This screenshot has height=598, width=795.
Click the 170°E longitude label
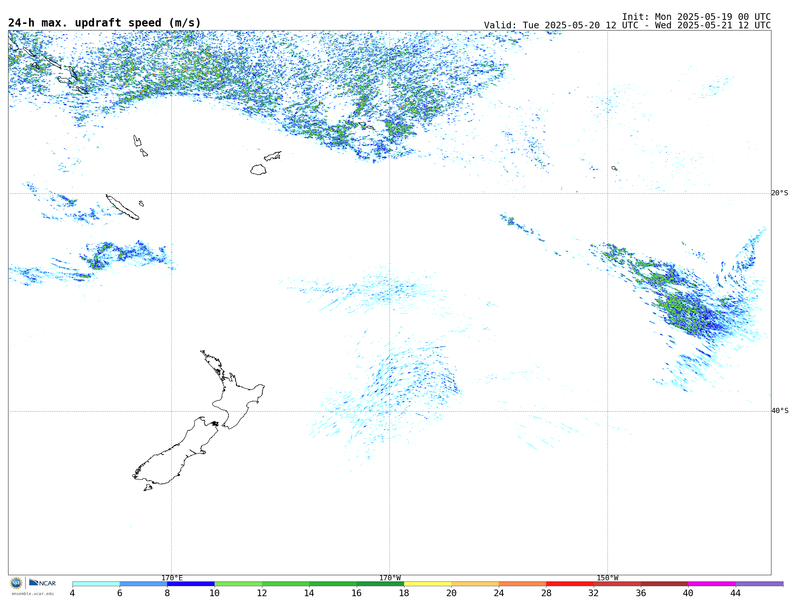[172, 578]
